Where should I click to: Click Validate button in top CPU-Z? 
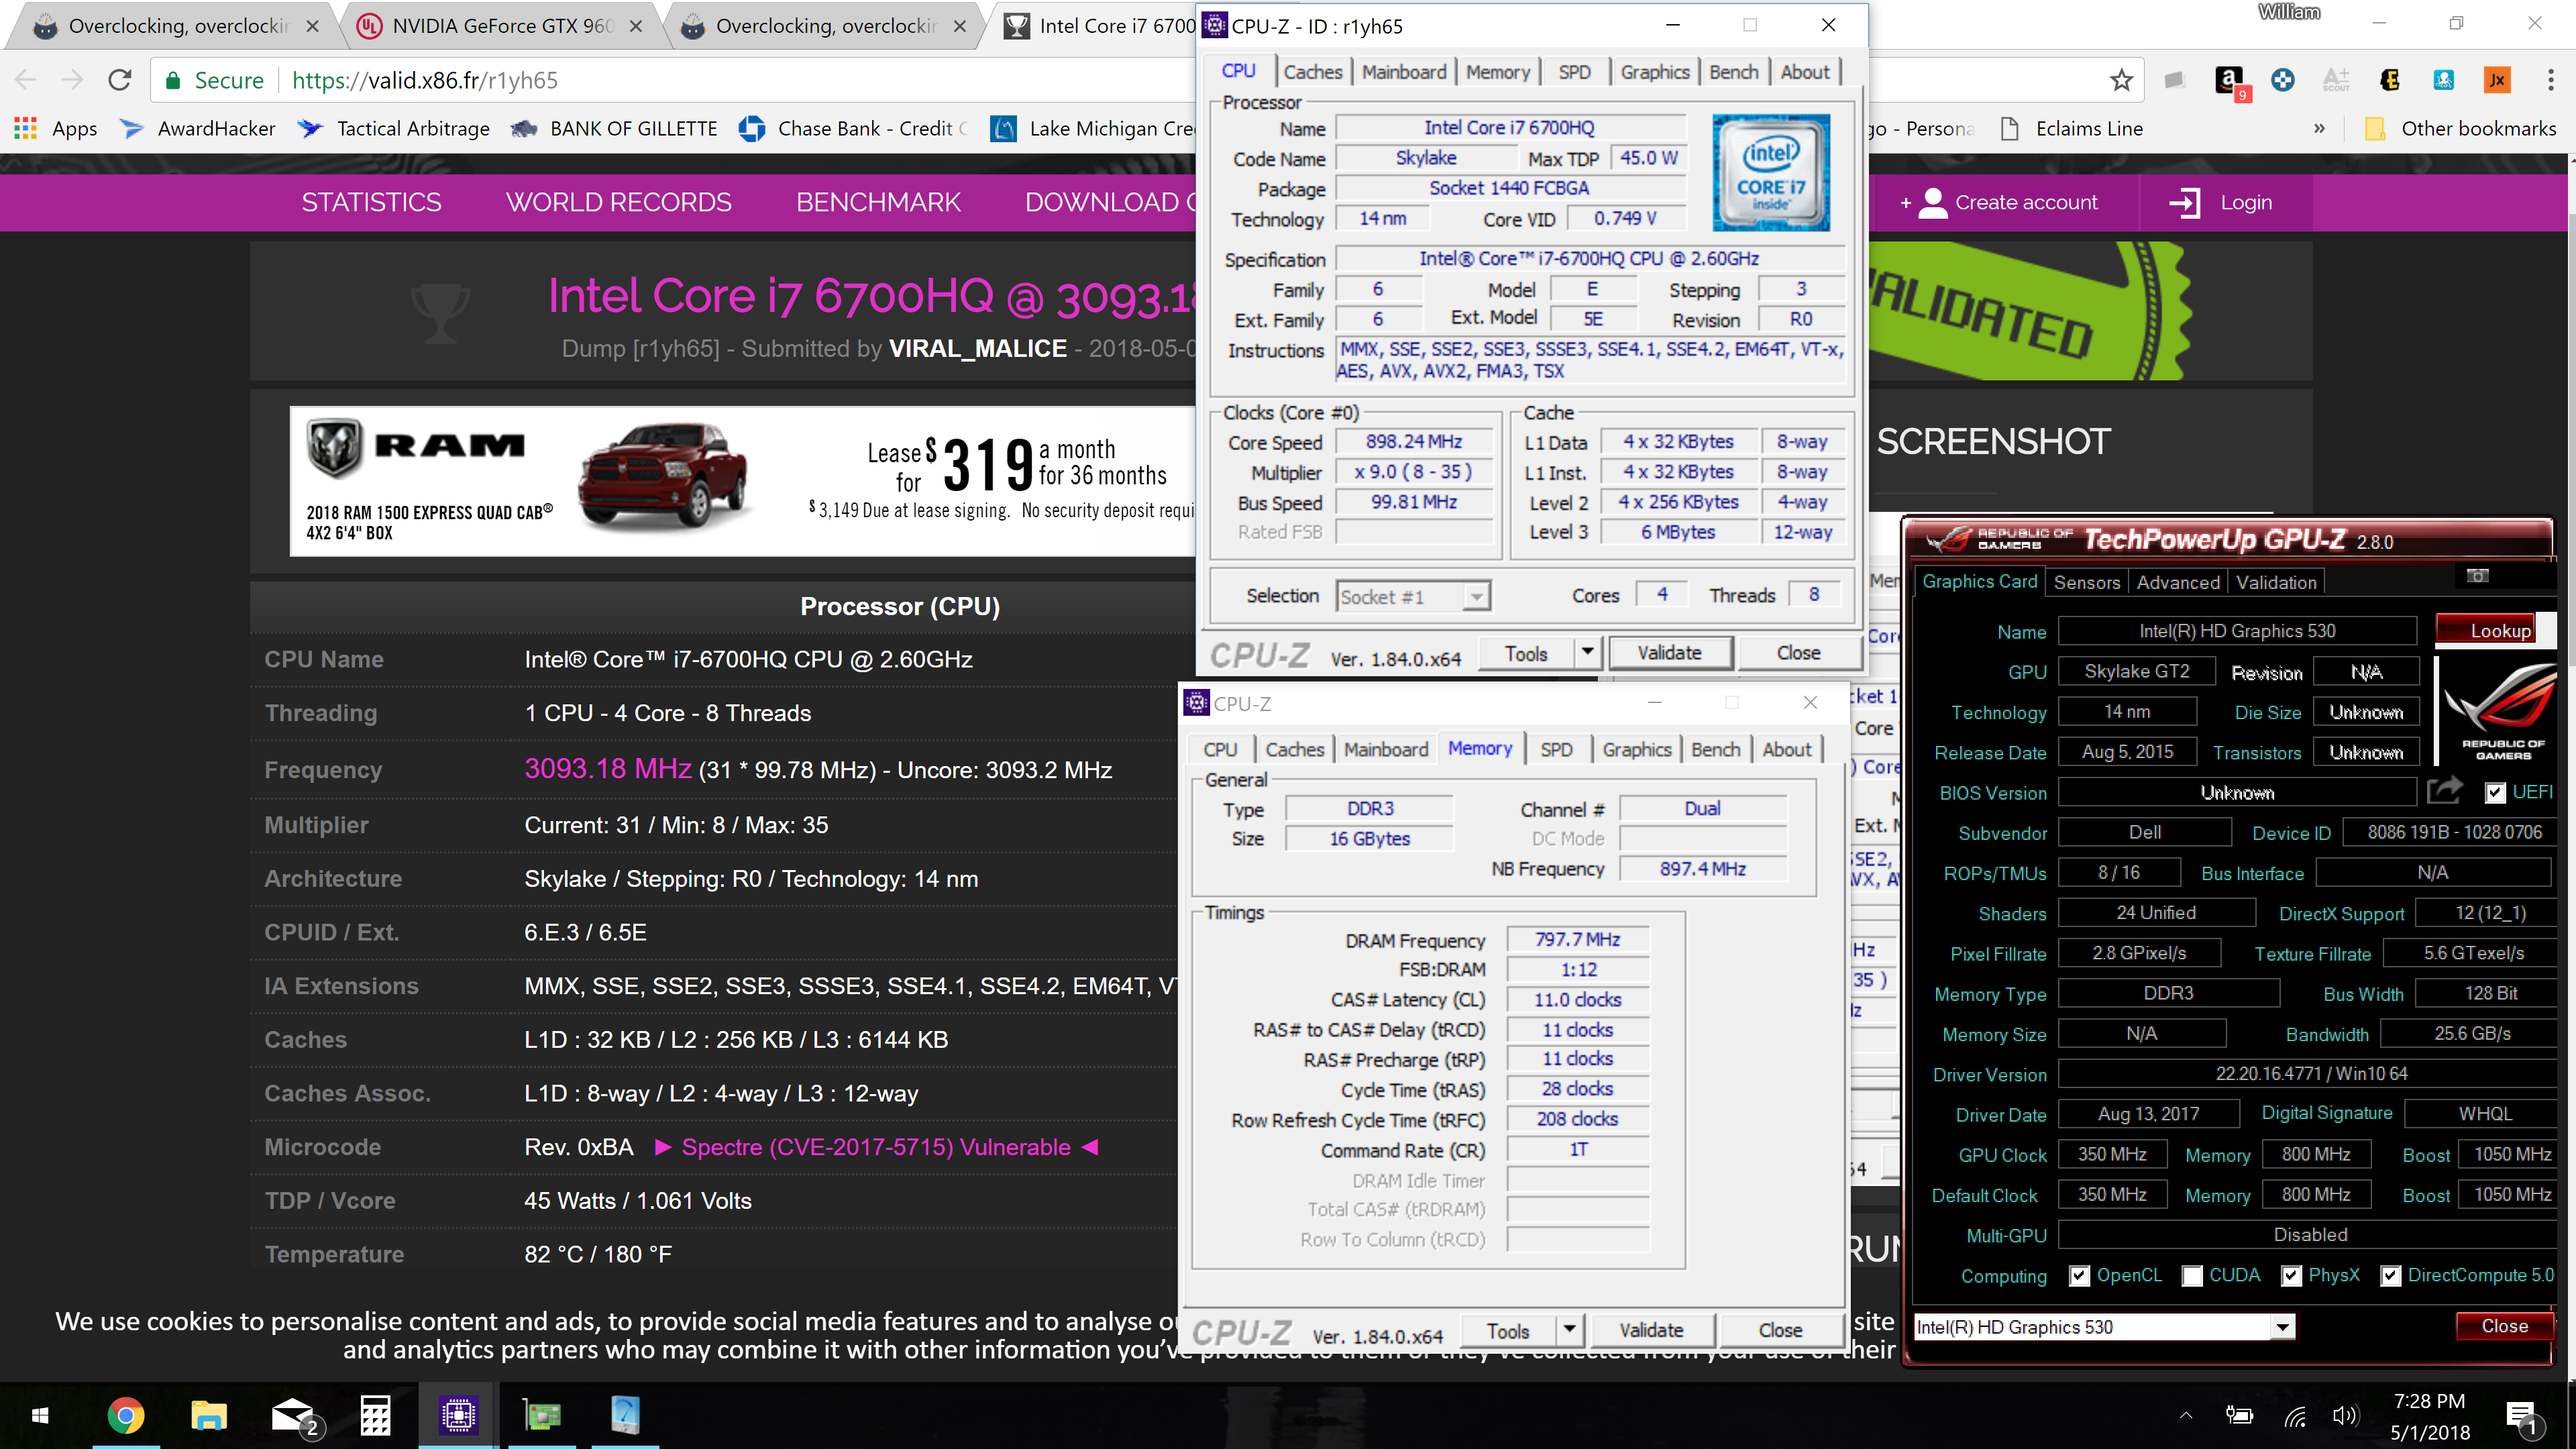[1669, 653]
